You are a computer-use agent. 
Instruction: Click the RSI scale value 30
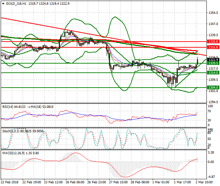pyautogui.click(x=209, y=120)
